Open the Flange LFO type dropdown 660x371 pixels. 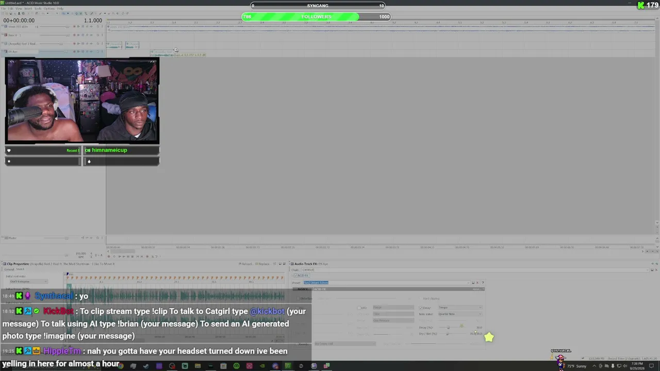[393, 308]
